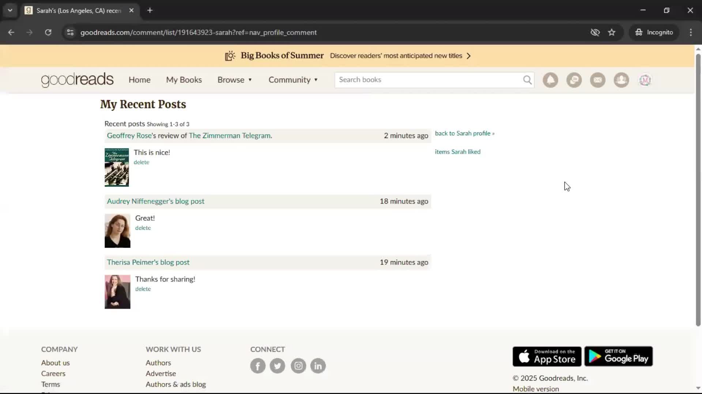The image size is (702, 394).
Task: Open Therisa Peimer's blog post link
Action: click(x=148, y=262)
